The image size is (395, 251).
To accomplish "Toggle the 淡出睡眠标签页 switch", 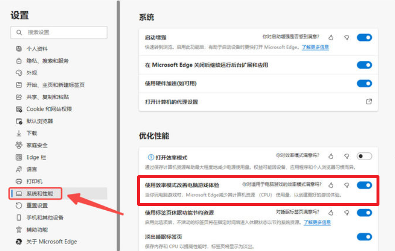I will pyautogui.click(x=364, y=236).
